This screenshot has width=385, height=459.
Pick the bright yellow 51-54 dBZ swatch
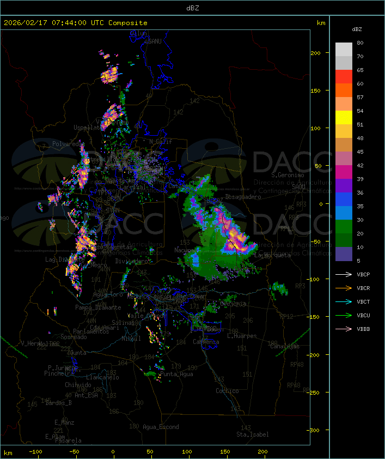pyautogui.click(x=344, y=118)
